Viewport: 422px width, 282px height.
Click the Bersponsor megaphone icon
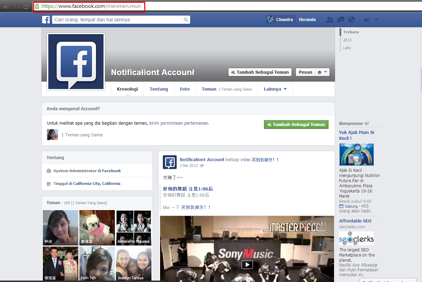pyautogui.click(x=367, y=124)
